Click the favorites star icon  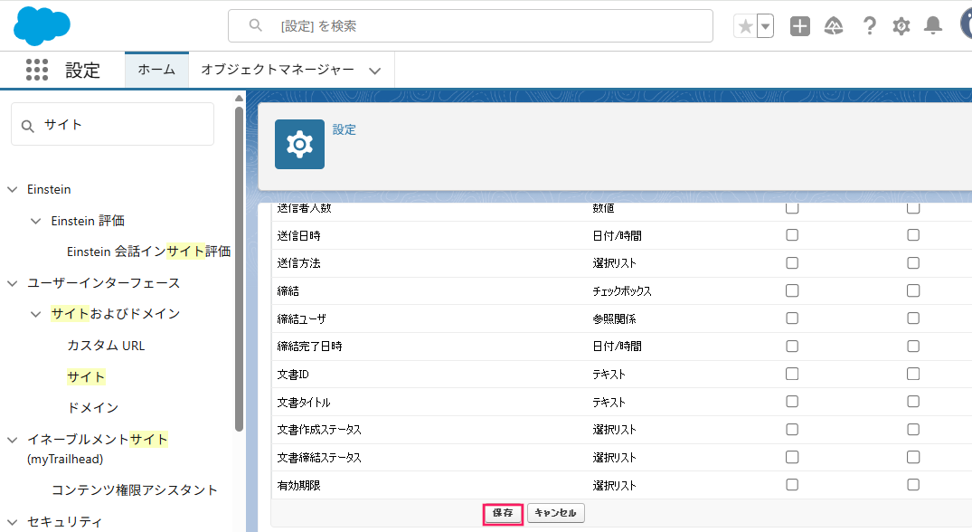[745, 26]
